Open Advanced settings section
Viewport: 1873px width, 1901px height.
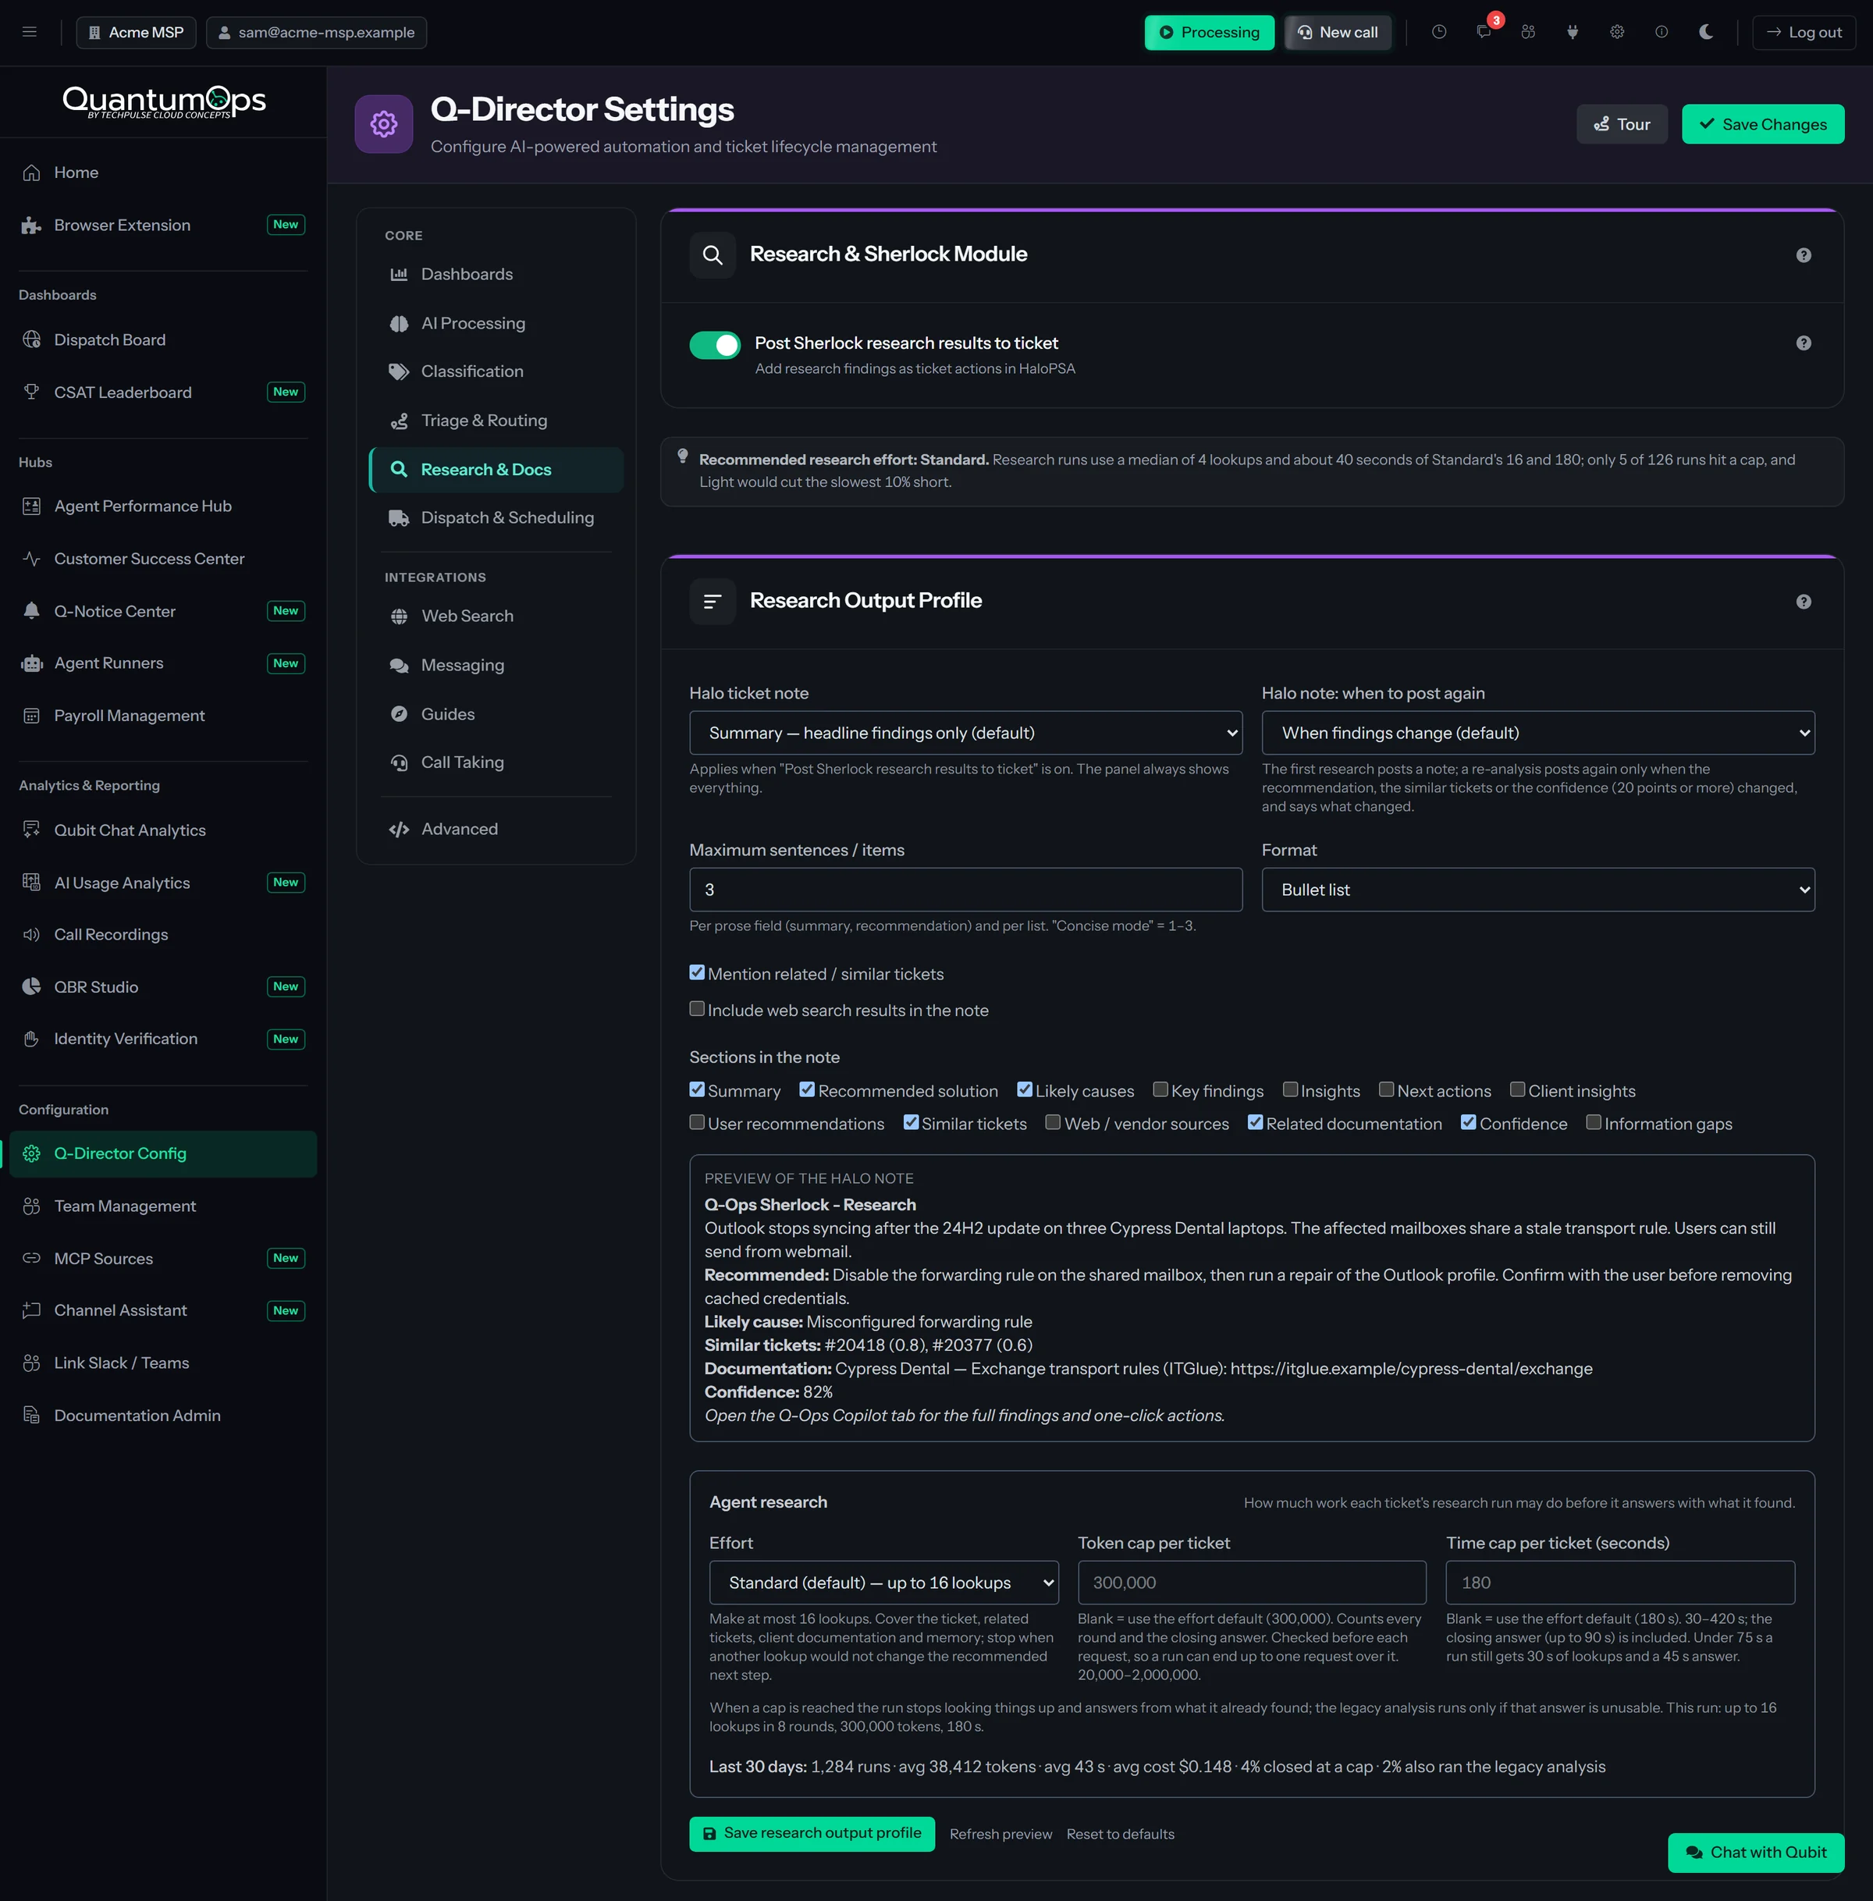(496, 829)
